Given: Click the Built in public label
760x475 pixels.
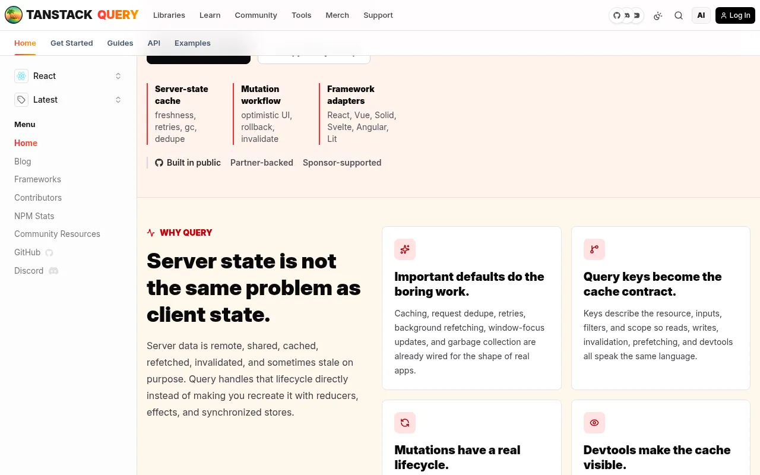Looking at the screenshot, I should [x=194, y=163].
